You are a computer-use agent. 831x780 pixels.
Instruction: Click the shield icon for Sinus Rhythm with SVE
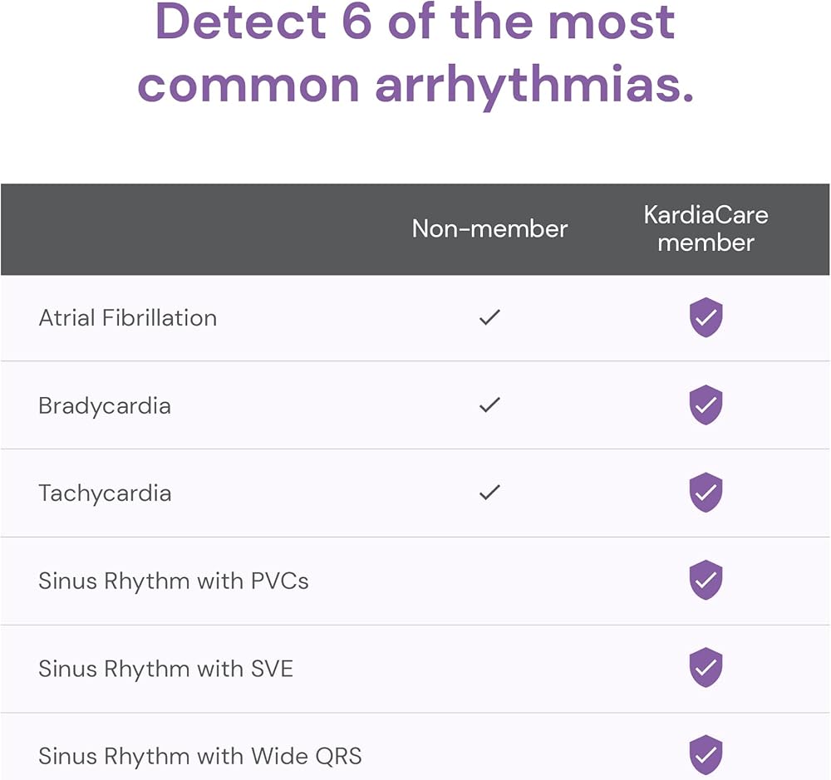pyautogui.click(x=706, y=667)
